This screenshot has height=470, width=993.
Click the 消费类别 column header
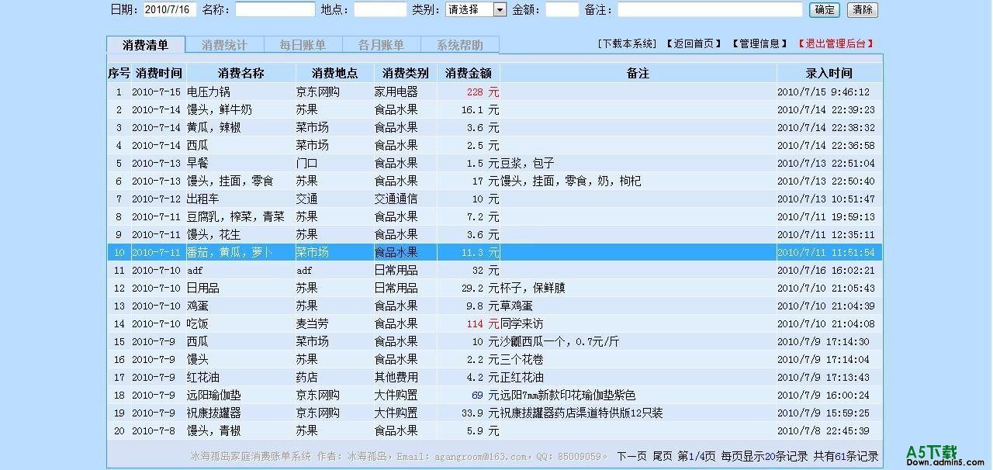pyautogui.click(x=405, y=73)
